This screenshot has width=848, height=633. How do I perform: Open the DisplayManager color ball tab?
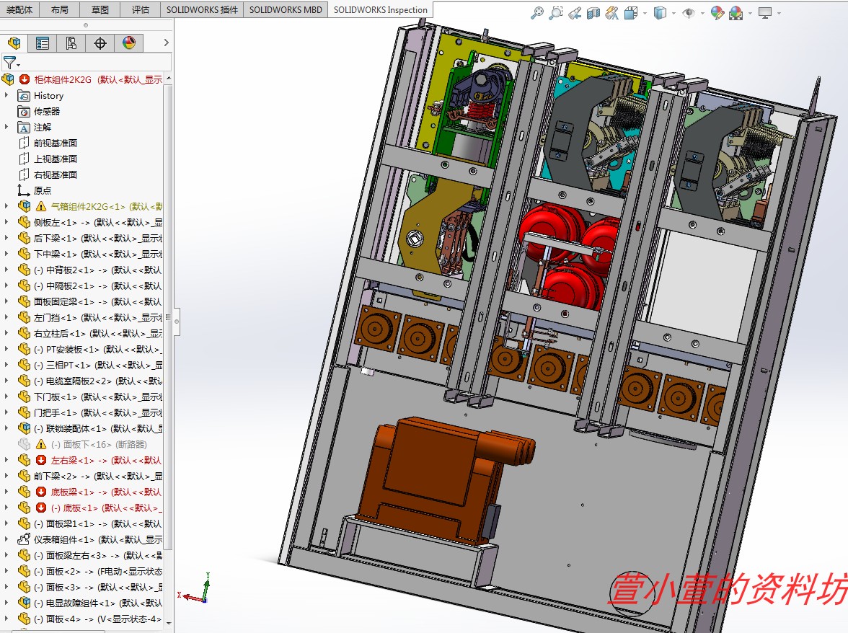(128, 43)
